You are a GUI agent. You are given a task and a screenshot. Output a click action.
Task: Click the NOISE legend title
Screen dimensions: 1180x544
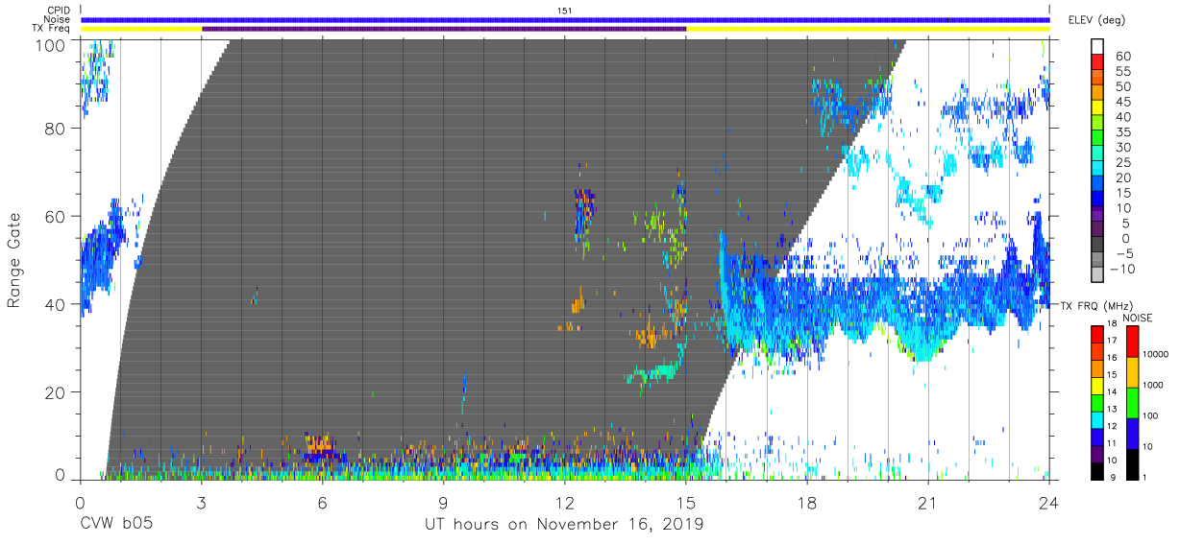click(1137, 318)
